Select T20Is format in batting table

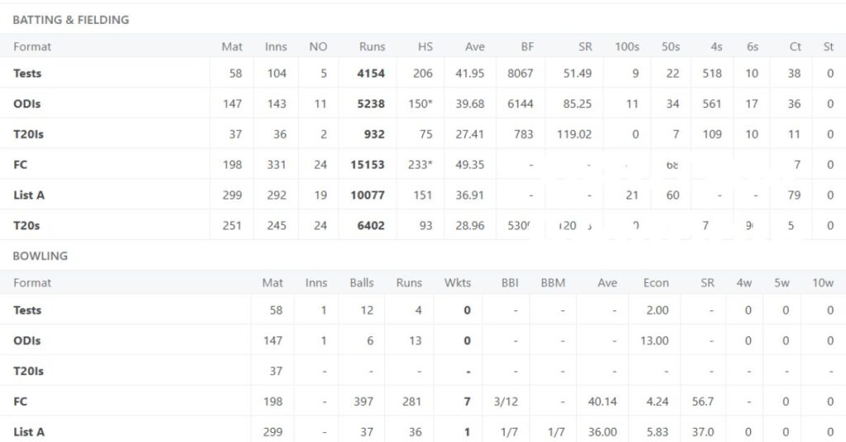click(29, 134)
